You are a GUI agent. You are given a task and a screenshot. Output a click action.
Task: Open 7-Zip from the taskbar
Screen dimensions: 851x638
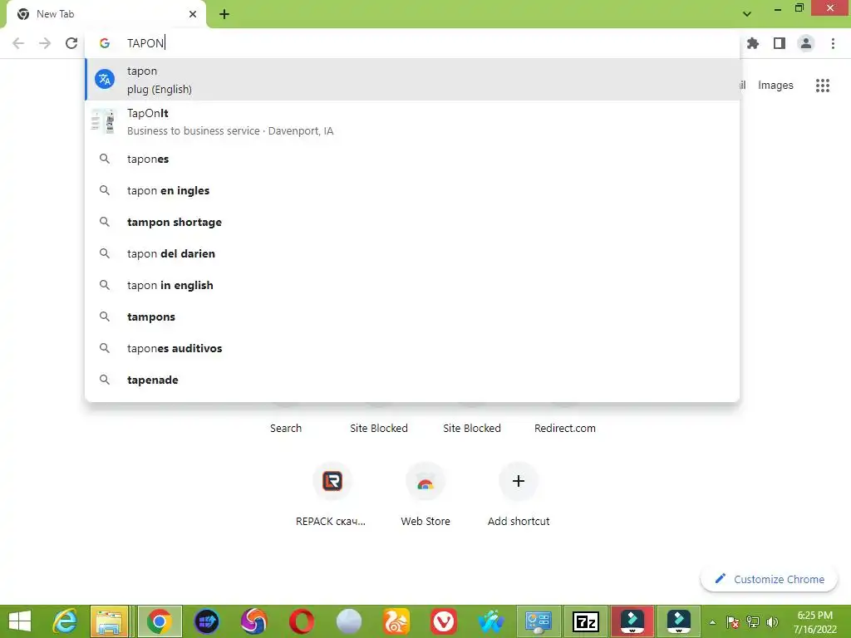tap(586, 621)
